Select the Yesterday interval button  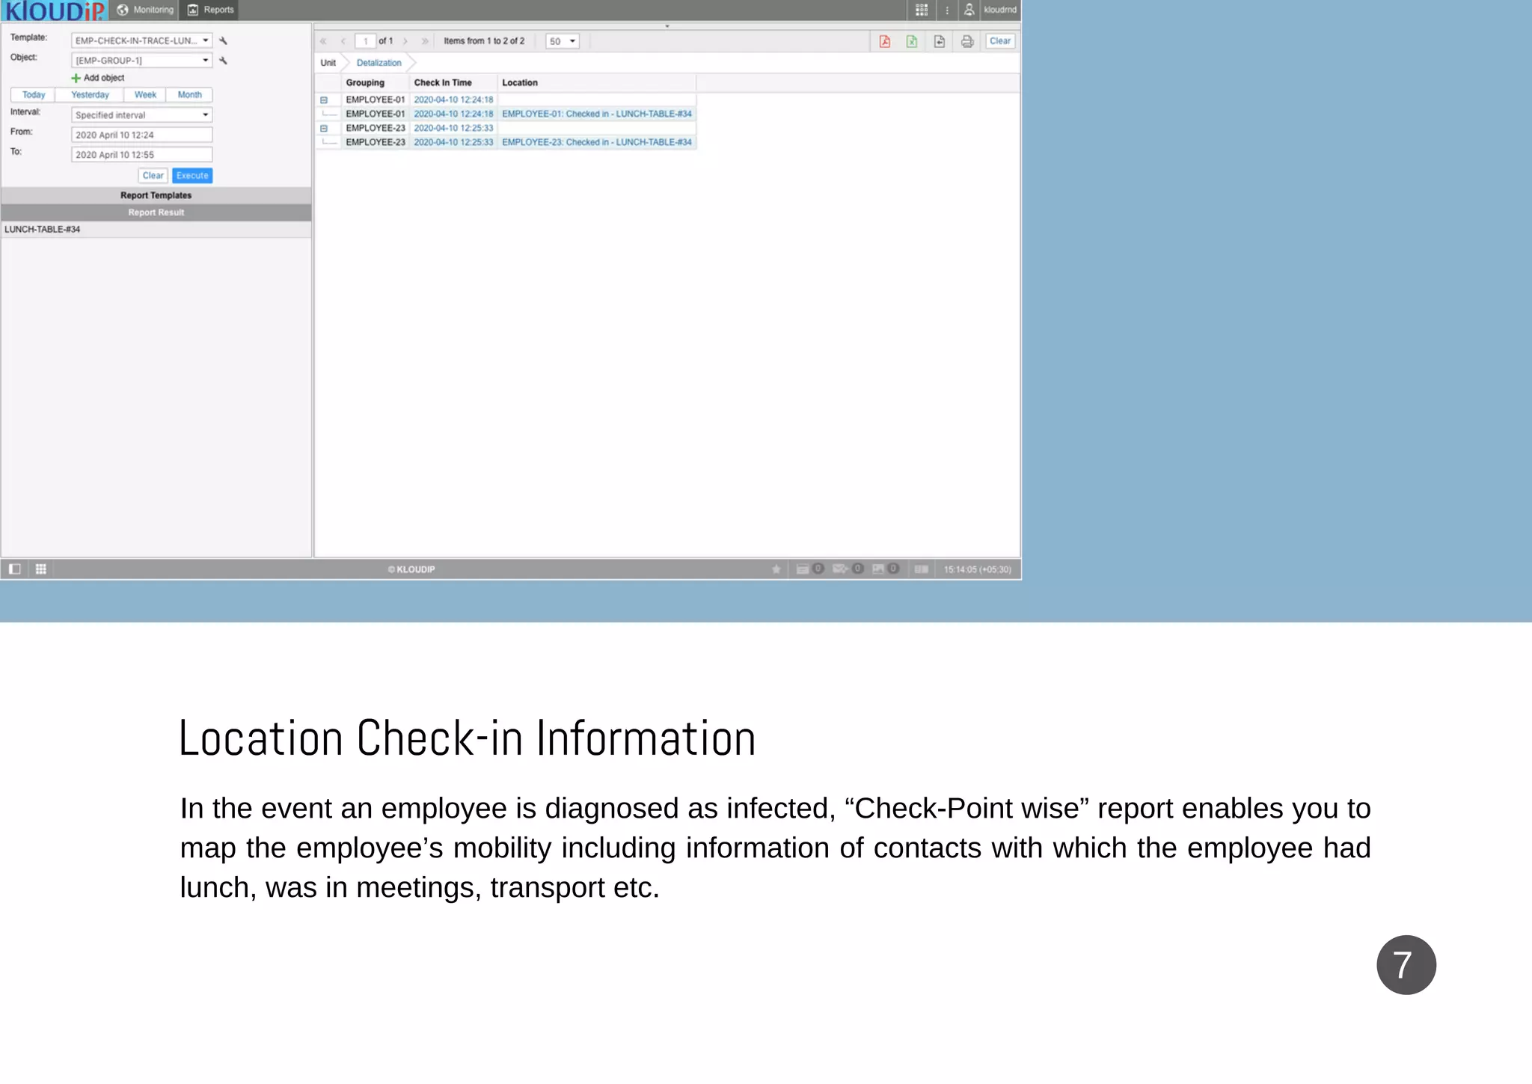(x=90, y=95)
